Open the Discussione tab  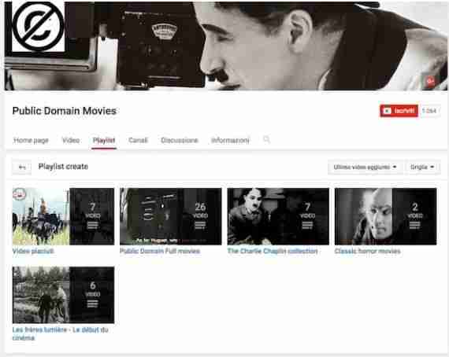coord(180,140)
